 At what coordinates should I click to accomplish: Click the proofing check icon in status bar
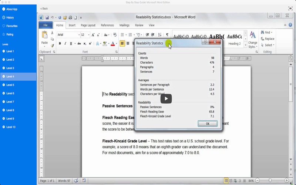click(x=76, y=181)
